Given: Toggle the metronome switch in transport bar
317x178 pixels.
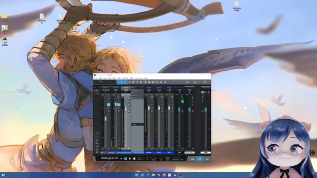Looking at the screenshot, I should point(182,160).
